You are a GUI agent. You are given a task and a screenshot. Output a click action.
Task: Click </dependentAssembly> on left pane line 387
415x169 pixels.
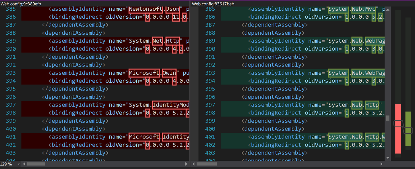(x=75, y=25)
